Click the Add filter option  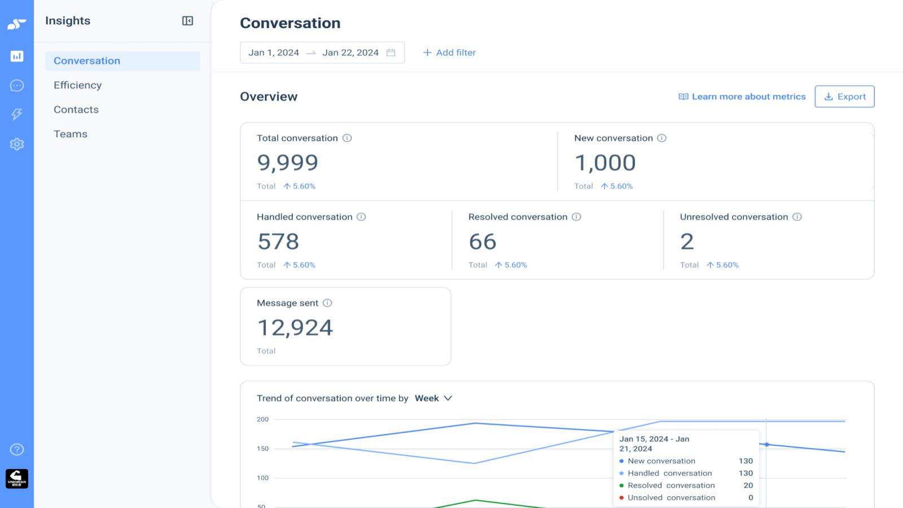[x=449, y=52]
